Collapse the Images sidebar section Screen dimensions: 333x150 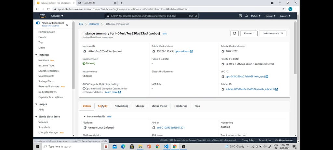tap(36, 104)
